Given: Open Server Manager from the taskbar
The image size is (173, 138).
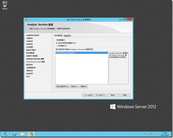Looking at the screenshot, I should tap(6, 134).
